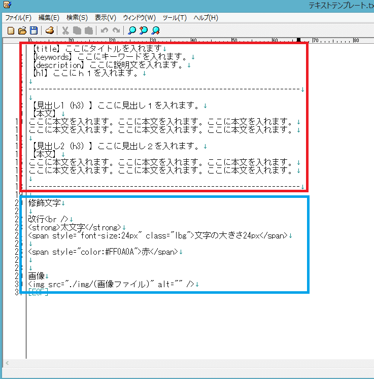The height and width of the screenshot is (379, 374).
Task: Click the application icon in the title bar
Action: pyautogui.click(x=7, y=5)
